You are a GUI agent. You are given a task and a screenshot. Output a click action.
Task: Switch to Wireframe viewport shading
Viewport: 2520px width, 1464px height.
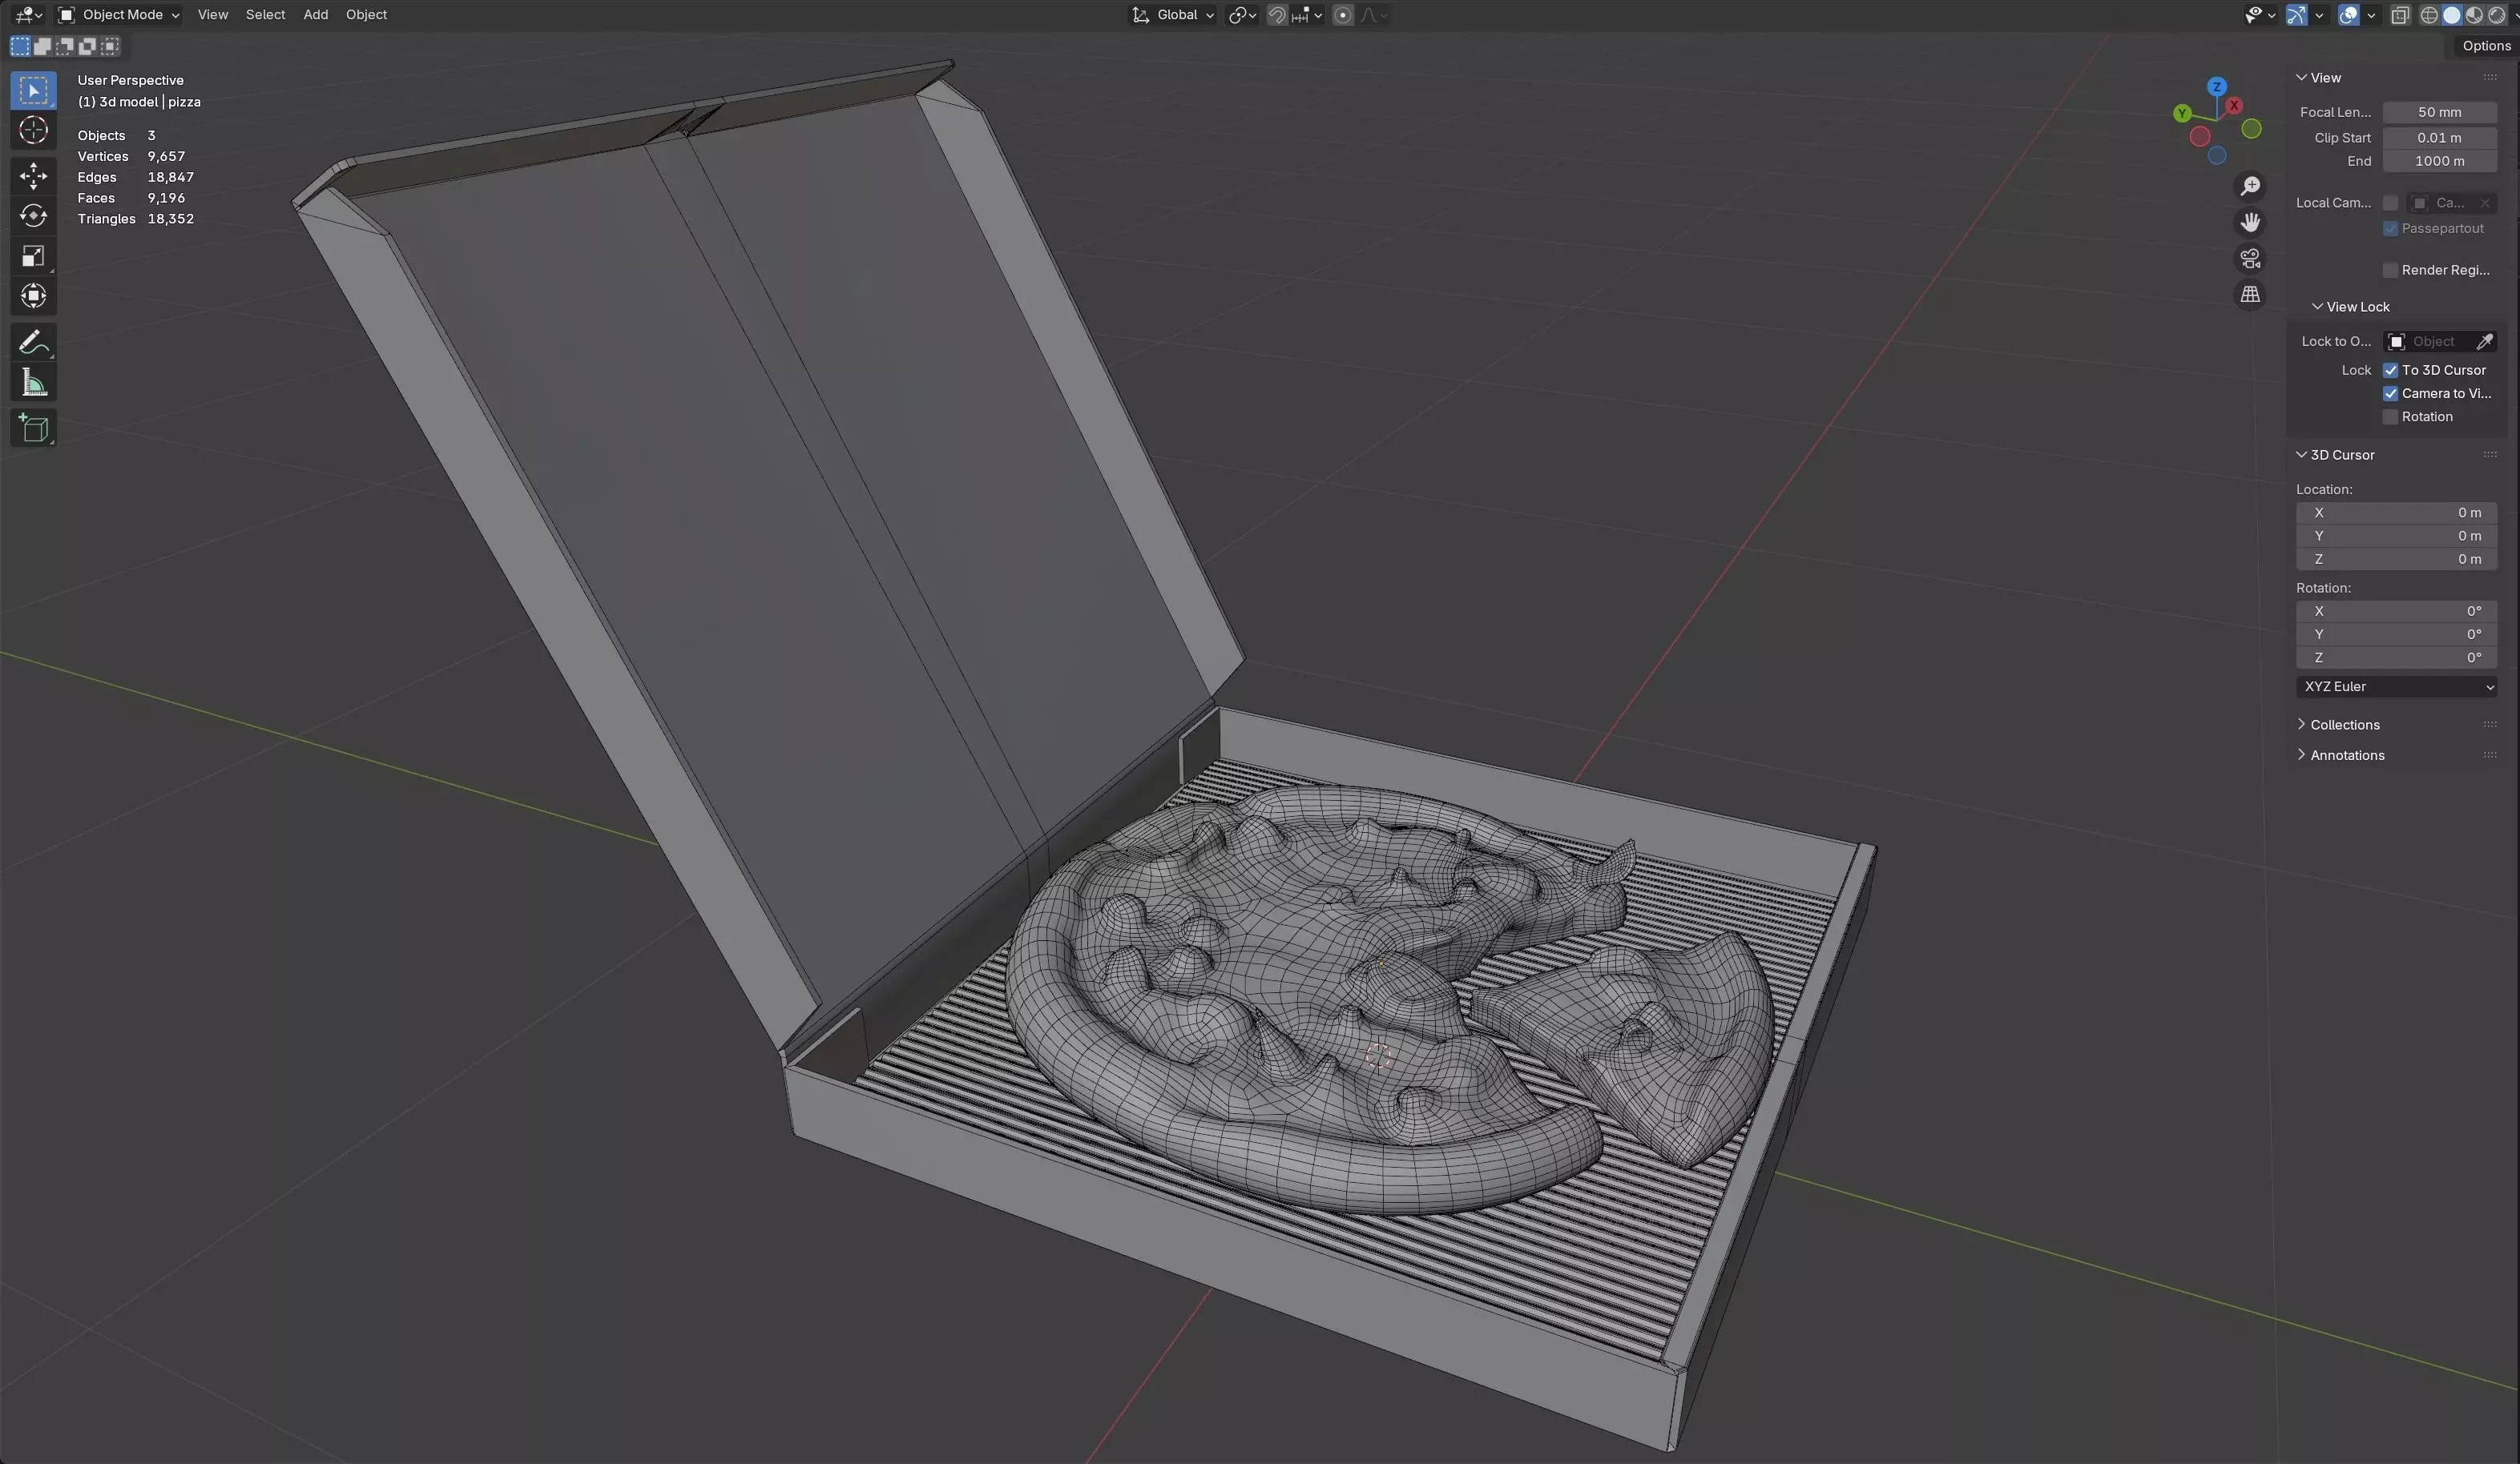2429,15
